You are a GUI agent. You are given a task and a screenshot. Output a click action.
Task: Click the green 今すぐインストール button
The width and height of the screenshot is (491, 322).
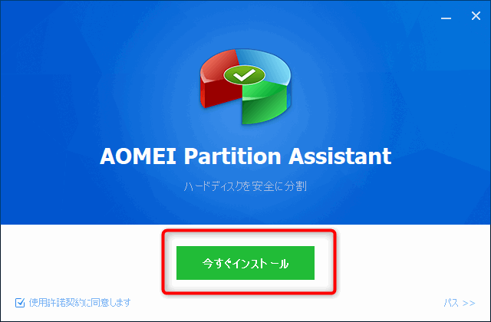(245, 263)
